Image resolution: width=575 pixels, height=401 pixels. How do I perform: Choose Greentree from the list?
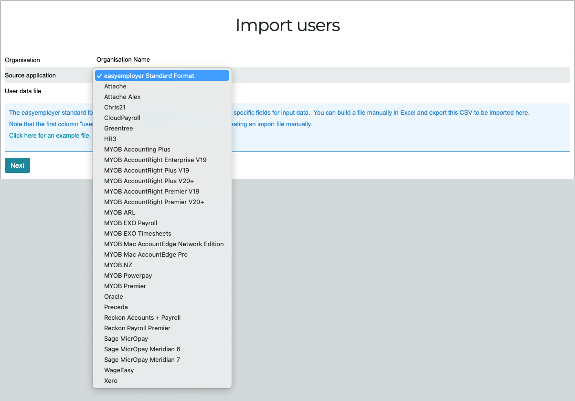(x=162, y=128)
